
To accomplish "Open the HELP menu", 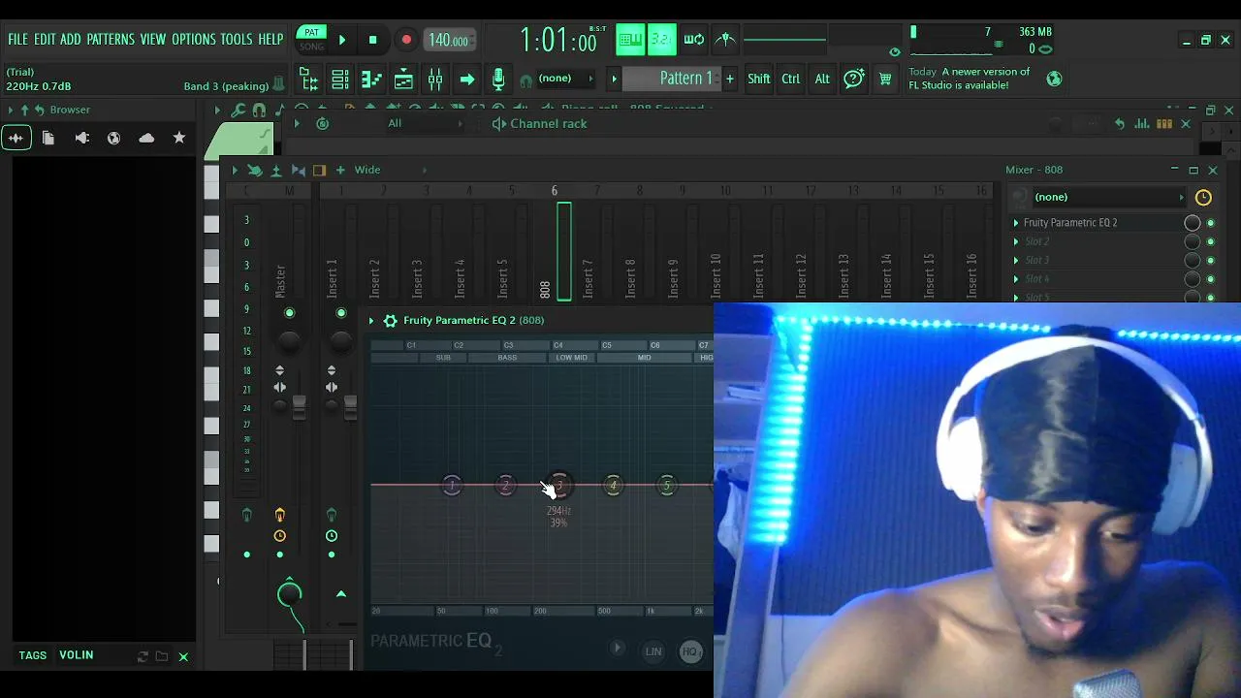I will (x=270, y=40).
